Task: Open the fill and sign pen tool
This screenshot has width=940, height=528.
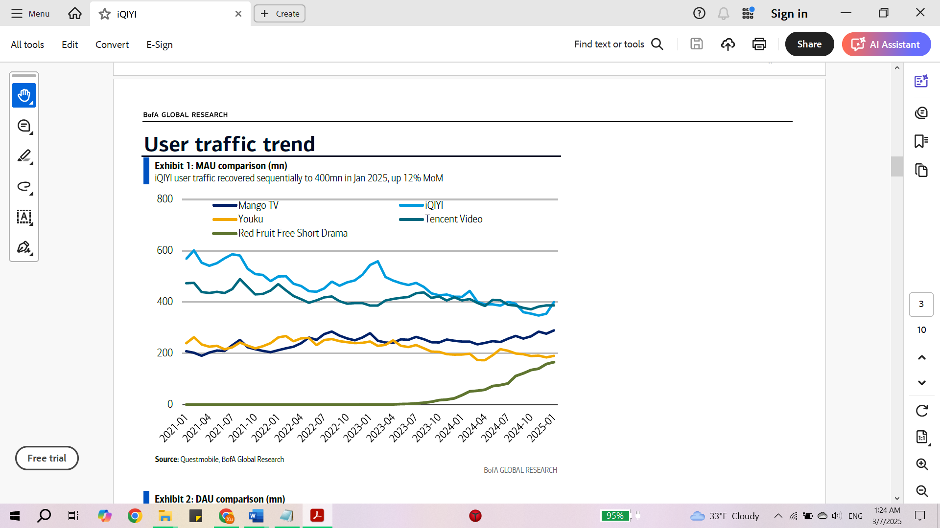Action: 24,247
